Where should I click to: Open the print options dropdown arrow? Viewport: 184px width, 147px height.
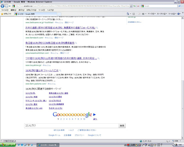pyautogui.click(x=146, y=14)
